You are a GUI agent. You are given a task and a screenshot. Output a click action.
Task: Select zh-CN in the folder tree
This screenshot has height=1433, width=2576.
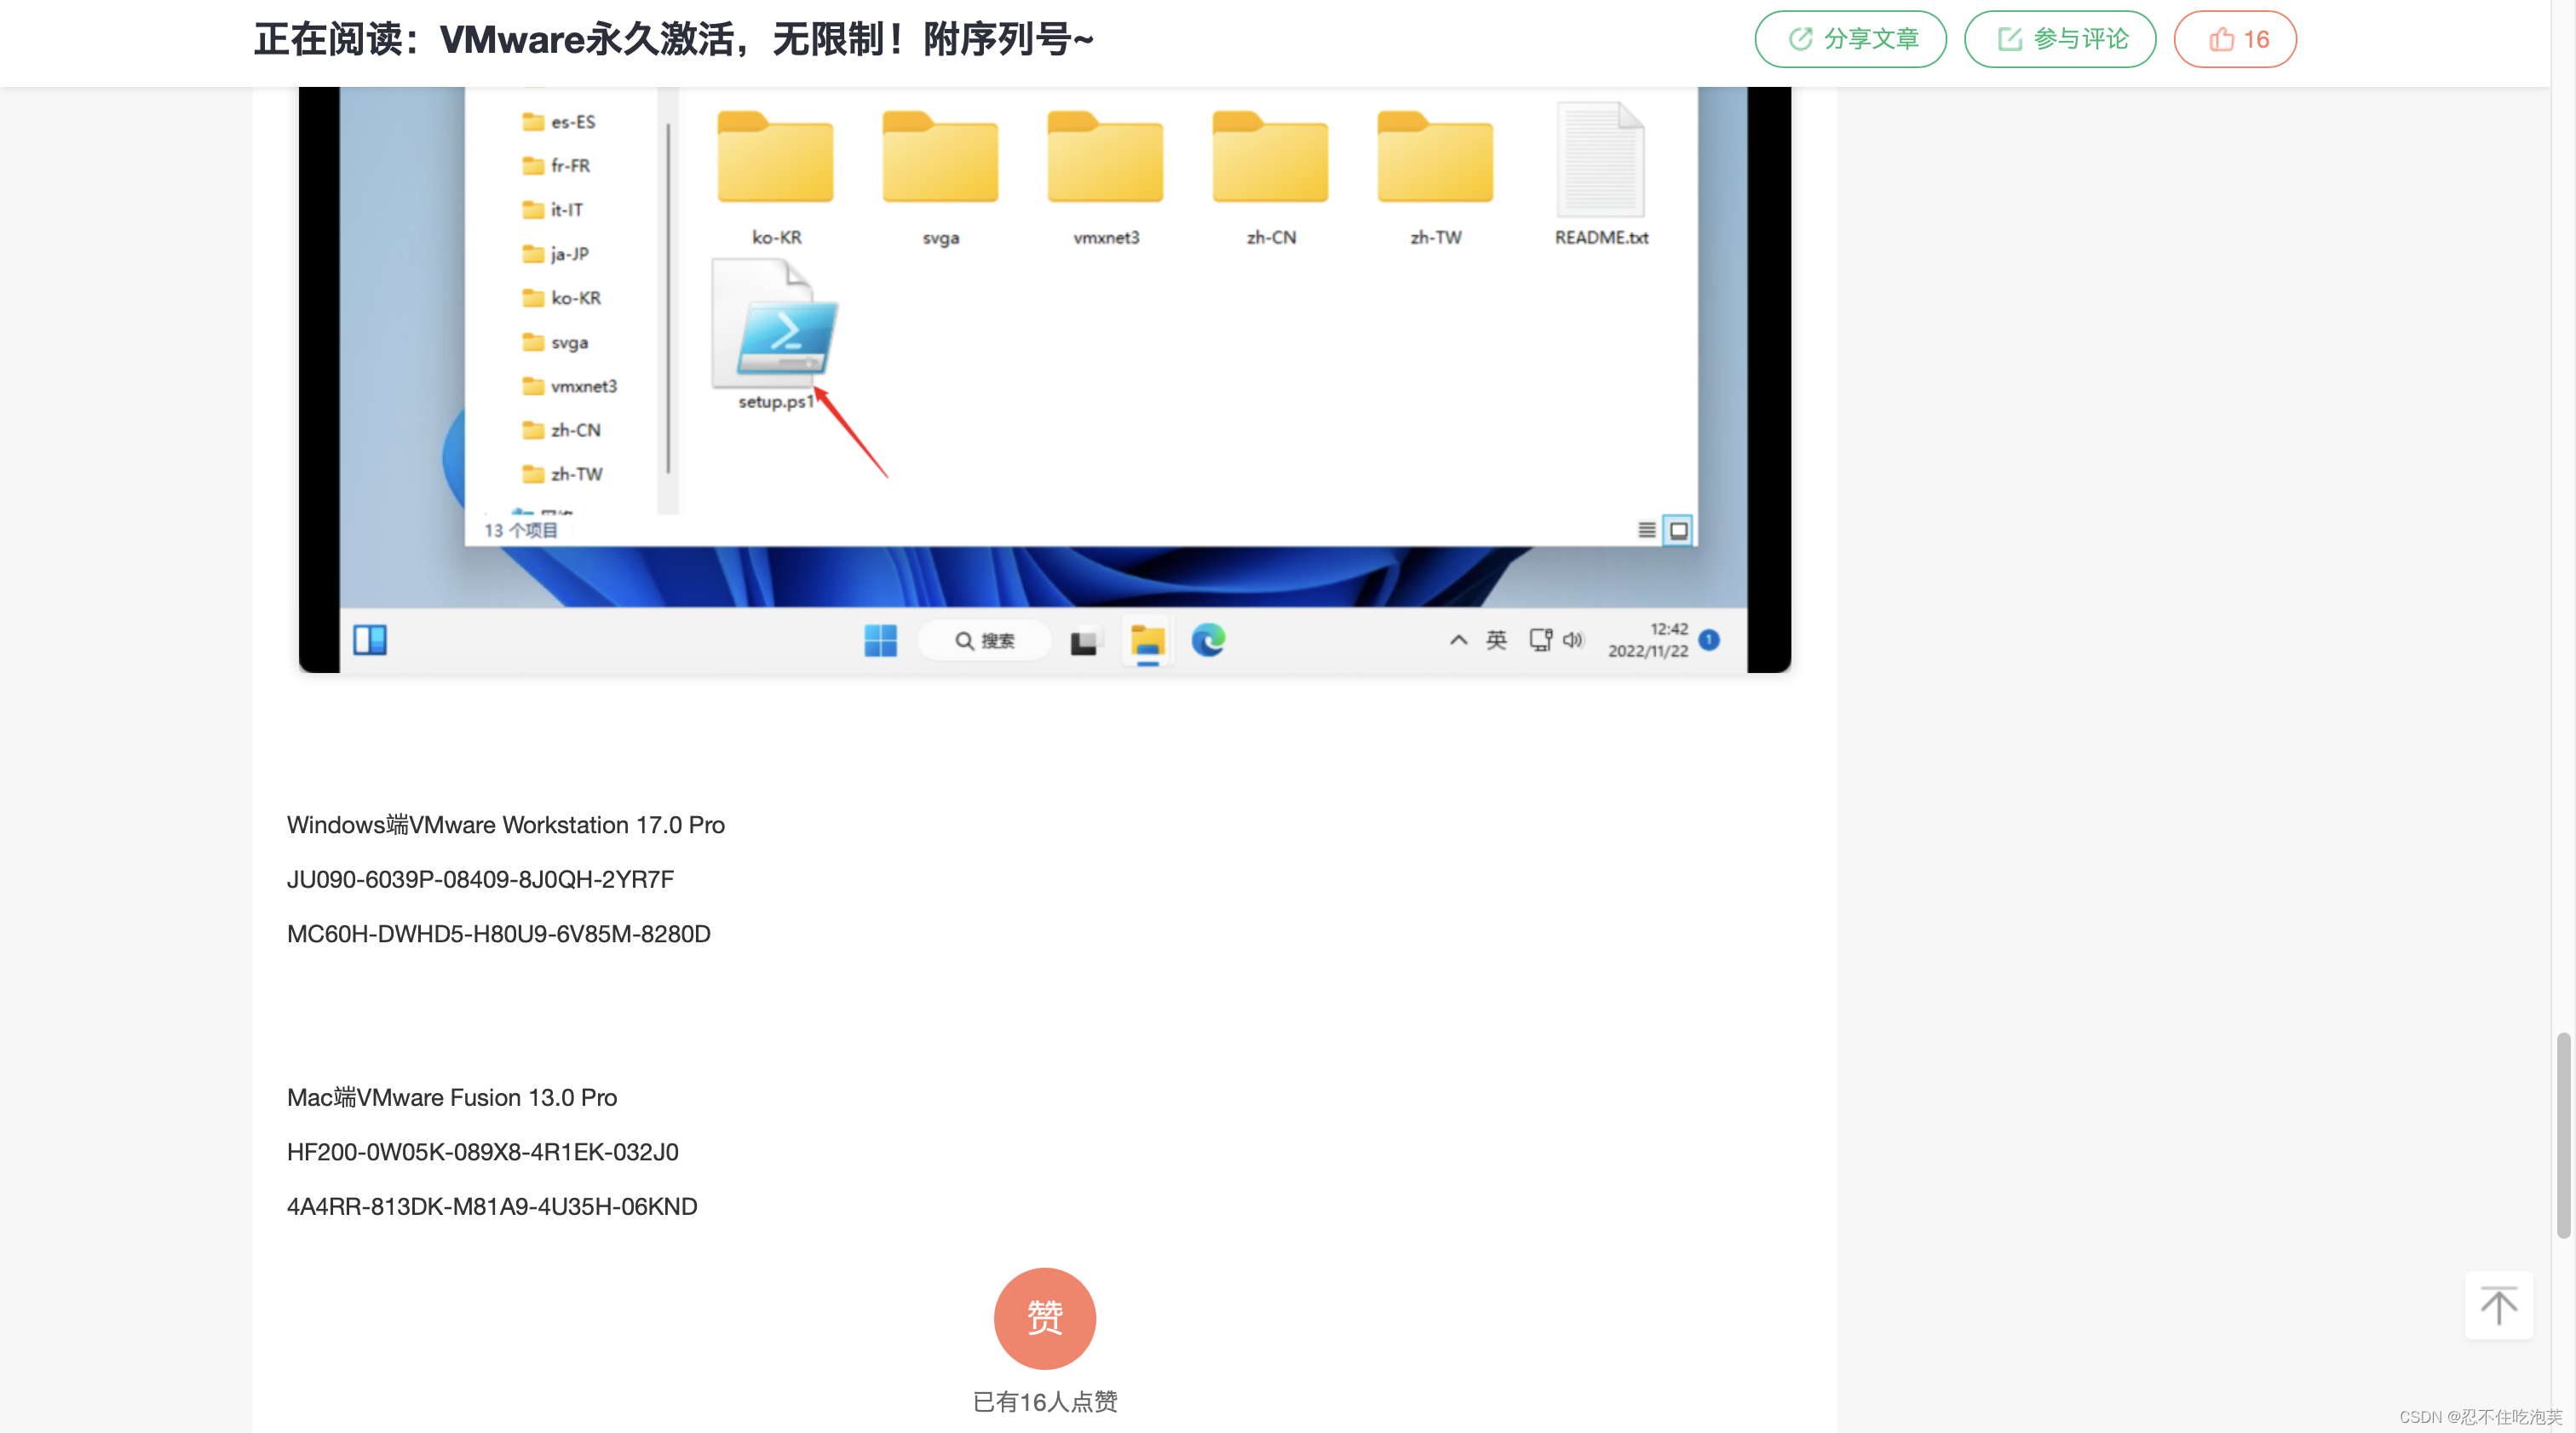[x=562, y=430]
